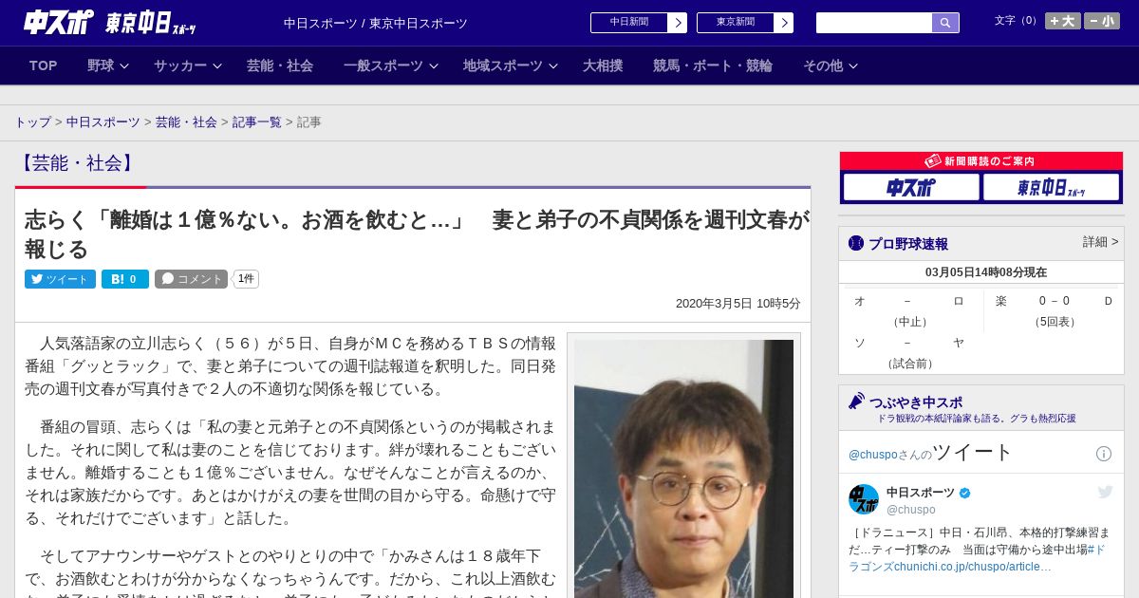Viewport: 1139px width, 598px height.
Task: Select 競馬・ボート・競輪 menu item
Action: (713, 65)
